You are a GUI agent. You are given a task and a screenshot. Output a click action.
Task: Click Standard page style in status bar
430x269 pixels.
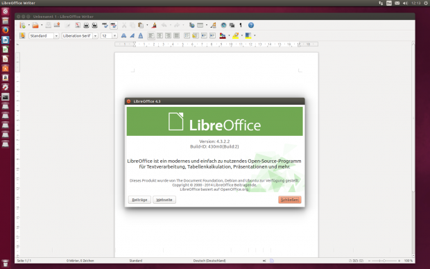[136, 261]
